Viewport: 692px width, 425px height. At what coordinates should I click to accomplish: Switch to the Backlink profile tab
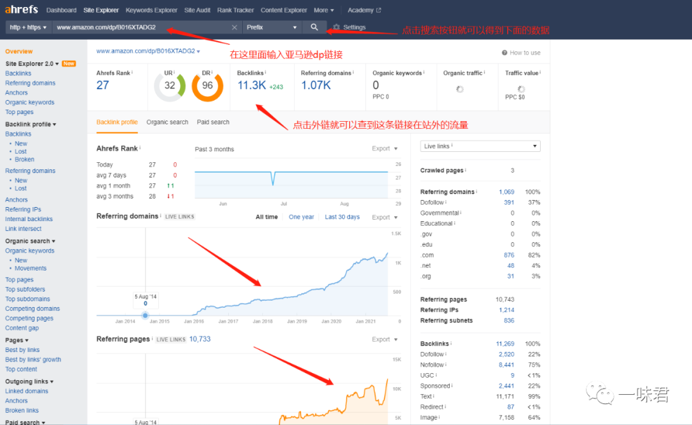tap(117, 122)
